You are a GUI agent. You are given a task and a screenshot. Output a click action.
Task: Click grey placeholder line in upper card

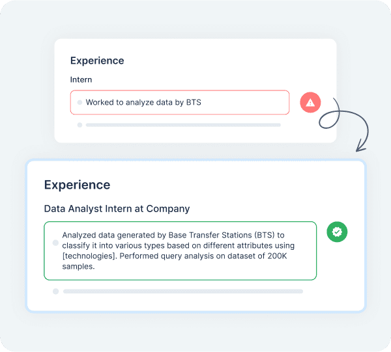(183, 125)
